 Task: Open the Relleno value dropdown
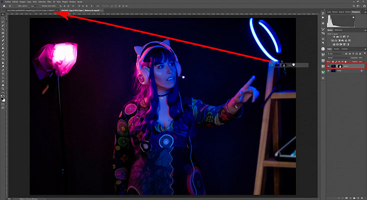click(x=364, y=62)
